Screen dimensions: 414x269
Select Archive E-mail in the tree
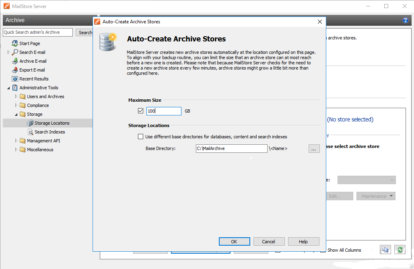pos(33,61)
